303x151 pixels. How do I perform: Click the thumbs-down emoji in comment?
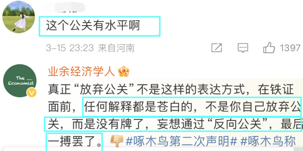click(x=117, y=141)
